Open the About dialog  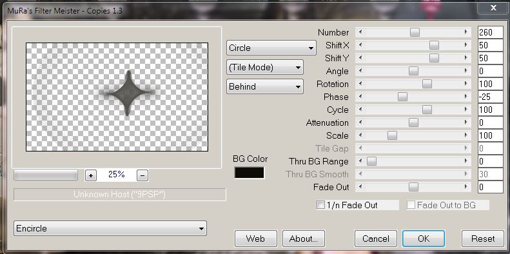[303, 239]
